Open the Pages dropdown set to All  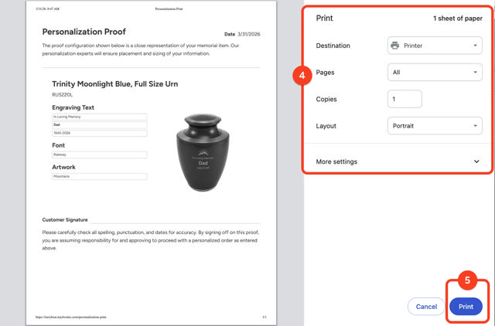coord(435,72)
